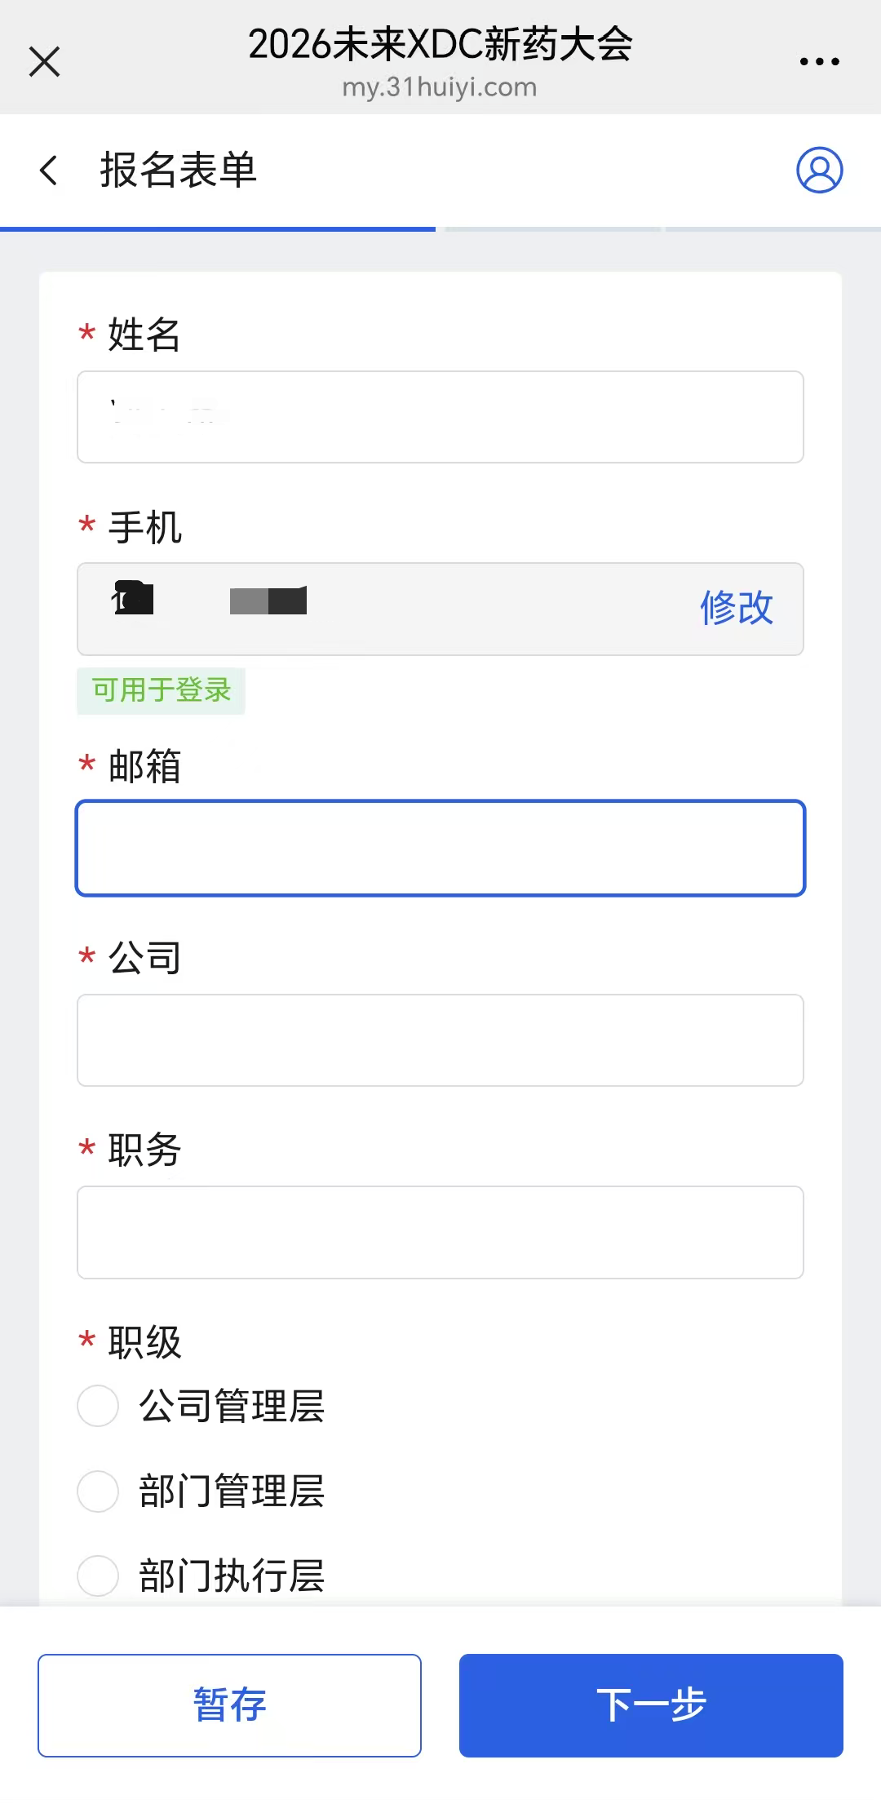Focus the 职务 job title field
Image resolution: width=881 pixels, height=1804 pixels.
click(x=440, y=1232)
